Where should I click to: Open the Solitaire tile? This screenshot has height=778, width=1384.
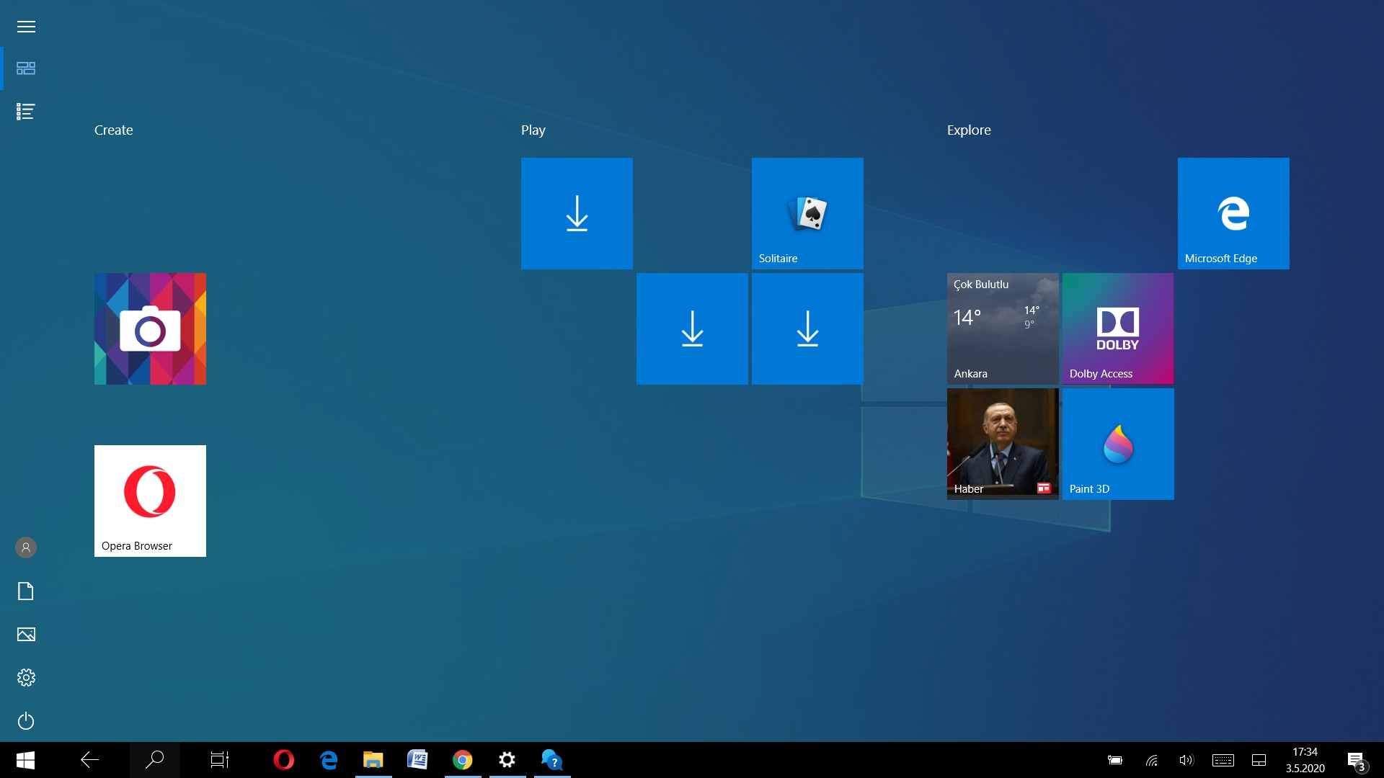[807, 213]
